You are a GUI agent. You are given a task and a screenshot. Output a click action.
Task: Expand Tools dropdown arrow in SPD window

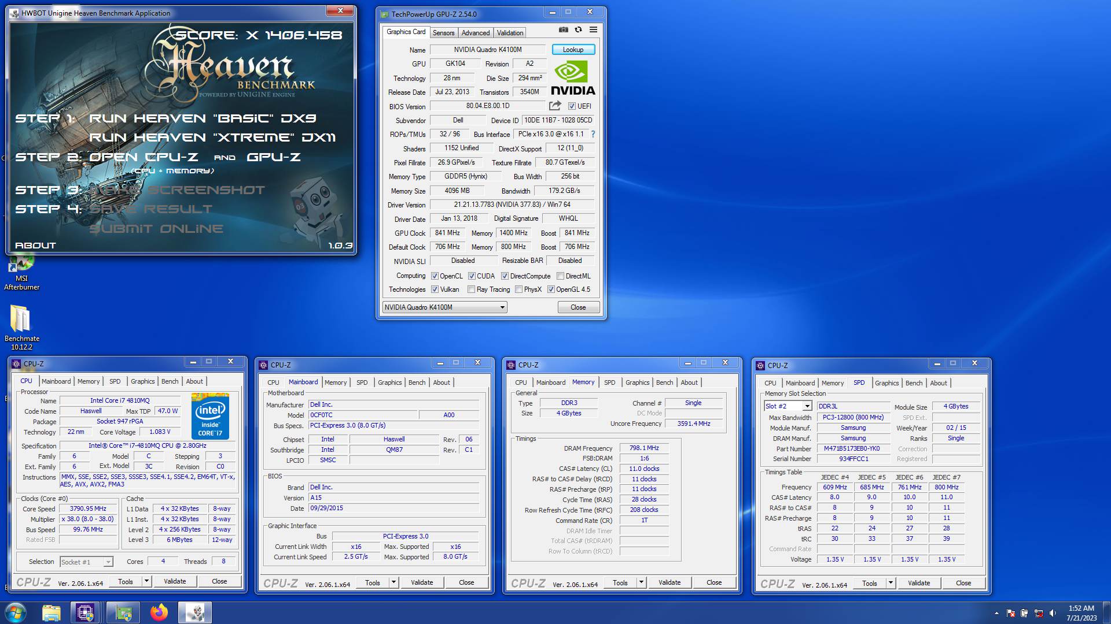(891, 583)
